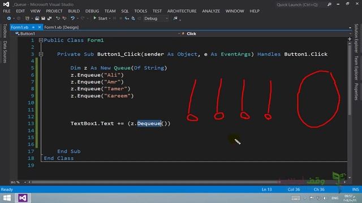The image size is (362, 203).
Task: Click the Open File toolbar icon
Action: click(37, 18)
